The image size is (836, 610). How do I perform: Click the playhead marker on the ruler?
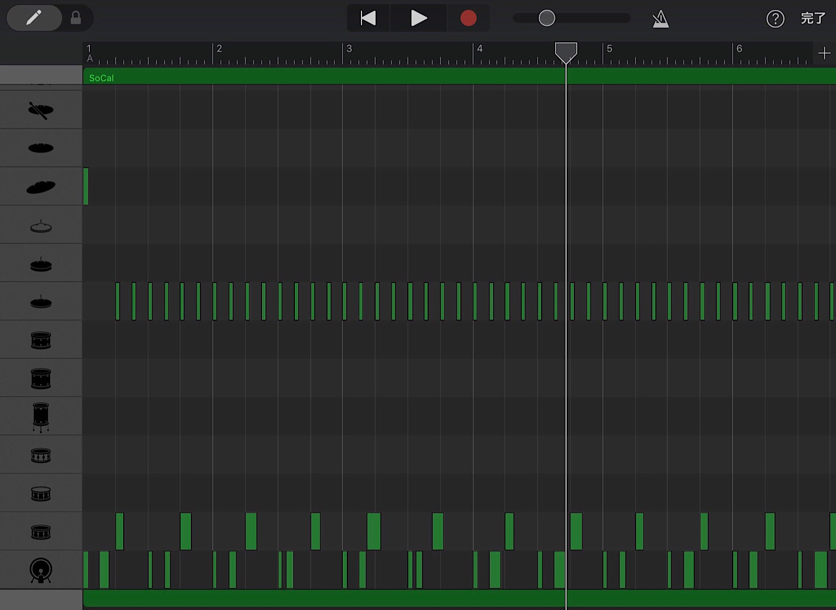(x=566, y=53)
